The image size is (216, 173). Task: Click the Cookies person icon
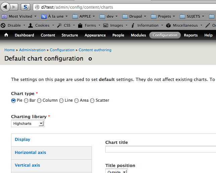tap(31, 25)
